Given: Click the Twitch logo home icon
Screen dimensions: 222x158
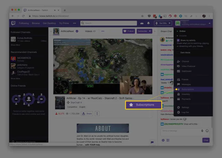Looking at the screenshot, I should 13,23.
